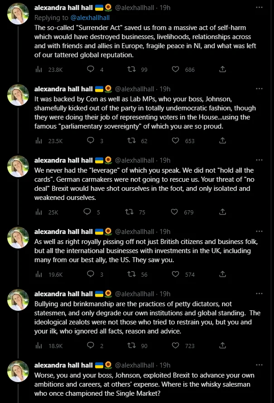Open the @alexhallhall reply-to mention link
274x403 pixels.
(90, 17)
